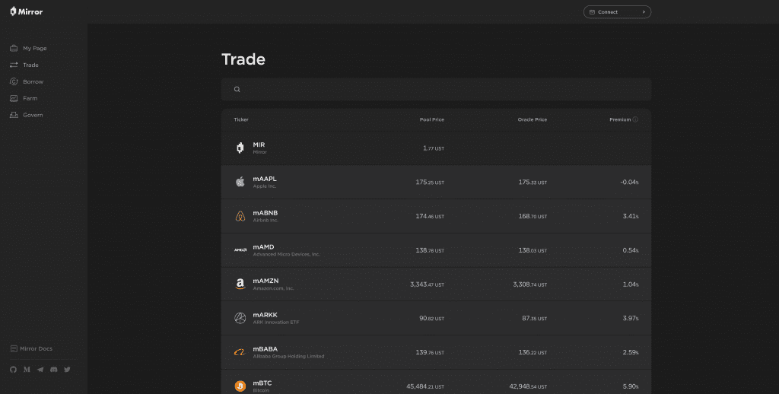
Task: Open the Telegram icon link
Action: point(40,370)
